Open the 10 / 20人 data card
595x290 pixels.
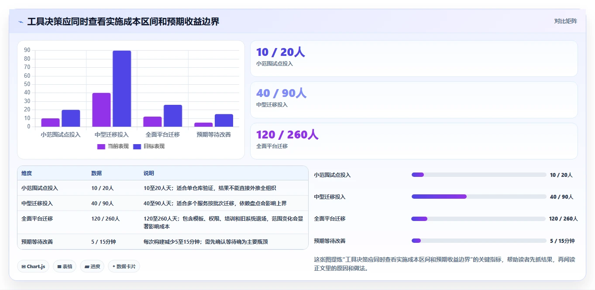click(414, 59)
